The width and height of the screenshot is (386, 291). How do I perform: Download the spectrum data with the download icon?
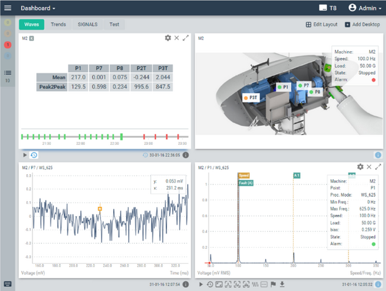tap(281, 284)
